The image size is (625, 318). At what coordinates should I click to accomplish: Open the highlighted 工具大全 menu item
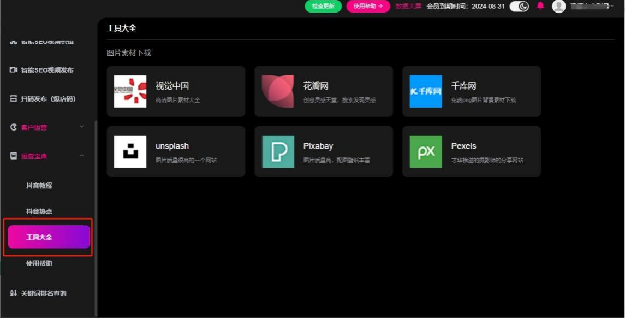pos(49,237)
